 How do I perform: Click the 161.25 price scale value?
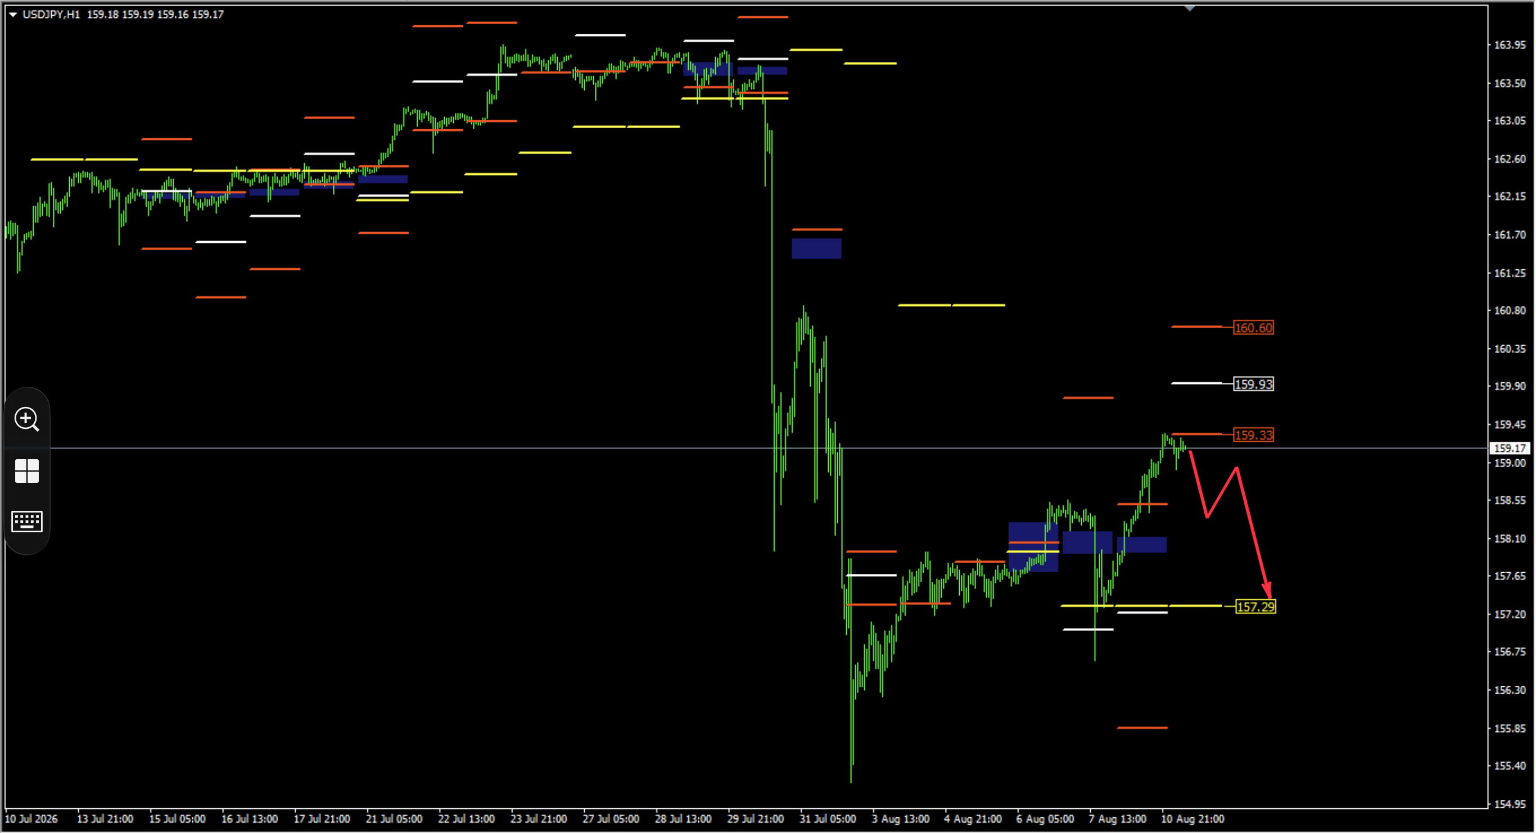tap(1510, 273)
